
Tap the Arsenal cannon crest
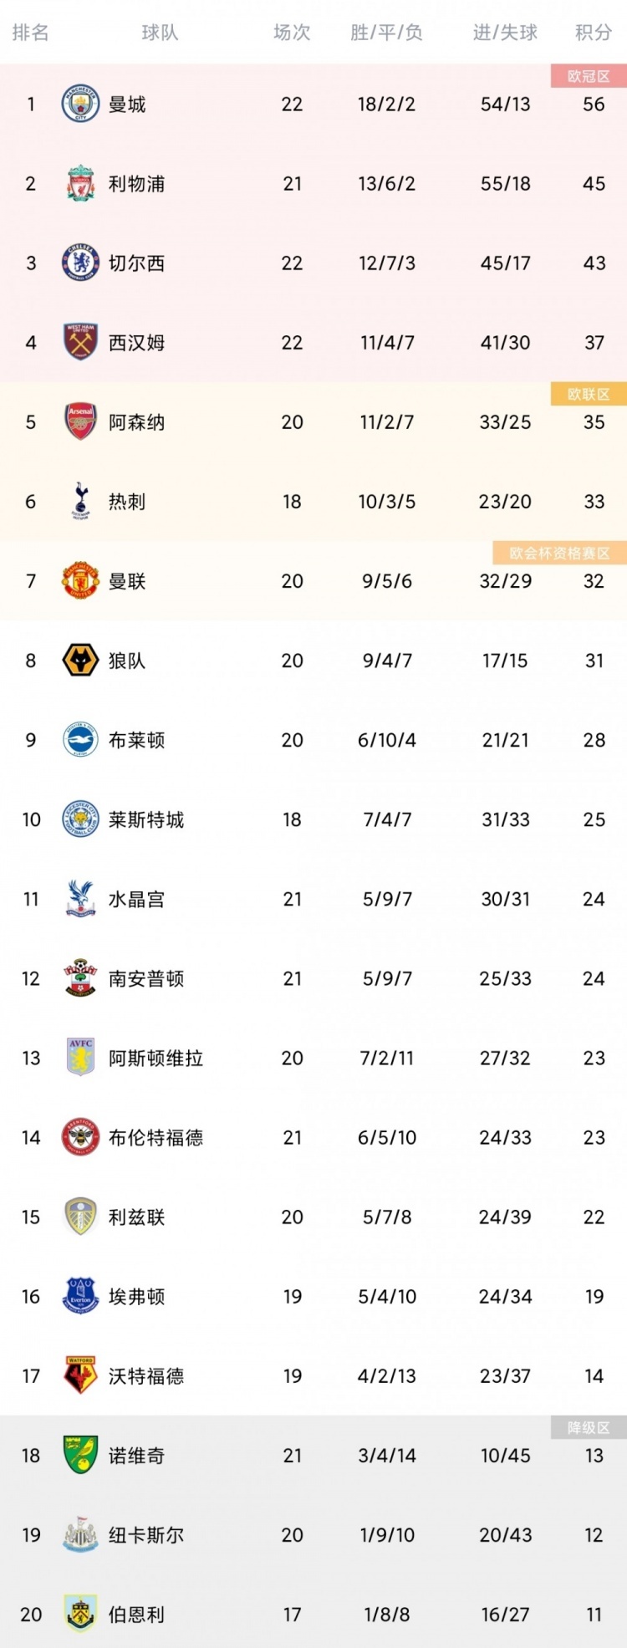coord(81,421)
